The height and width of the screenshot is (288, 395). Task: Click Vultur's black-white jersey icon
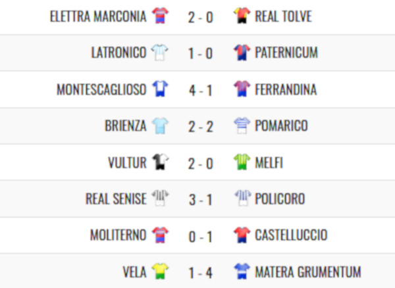click(x=160, y=162)
